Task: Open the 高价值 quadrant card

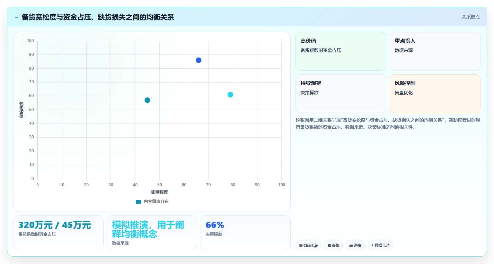Action: pyautogui.click(x=341, y=51)
